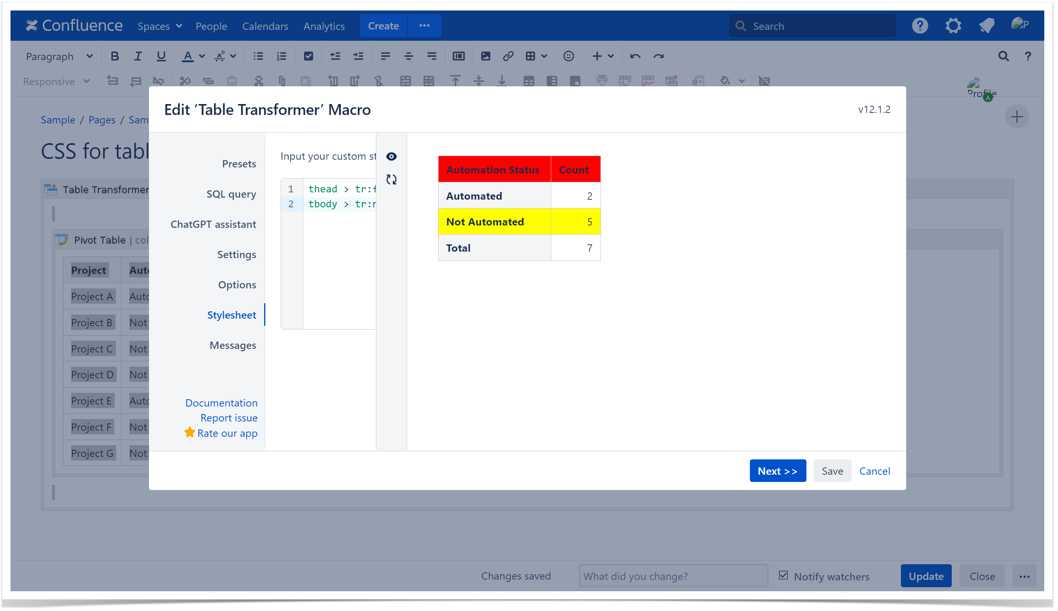The image size is (1058, 611).
Task: Open the settings gear icon
Action: 953,26
